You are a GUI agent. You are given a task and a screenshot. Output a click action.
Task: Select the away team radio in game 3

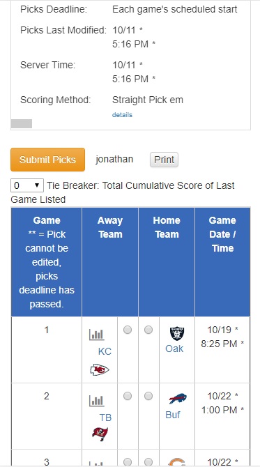tap(128, 461)
